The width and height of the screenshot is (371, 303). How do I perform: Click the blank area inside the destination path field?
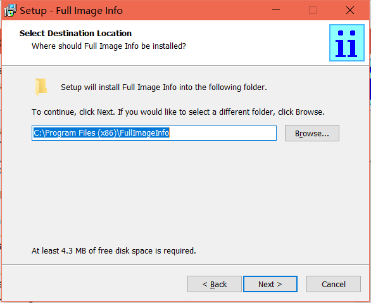[x=222, y=133]
